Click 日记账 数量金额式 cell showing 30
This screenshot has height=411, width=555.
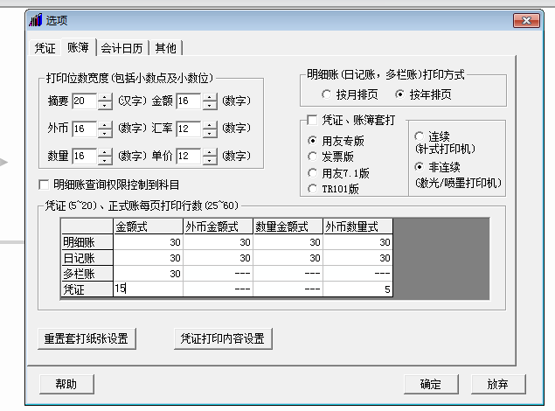pos(288,258)
